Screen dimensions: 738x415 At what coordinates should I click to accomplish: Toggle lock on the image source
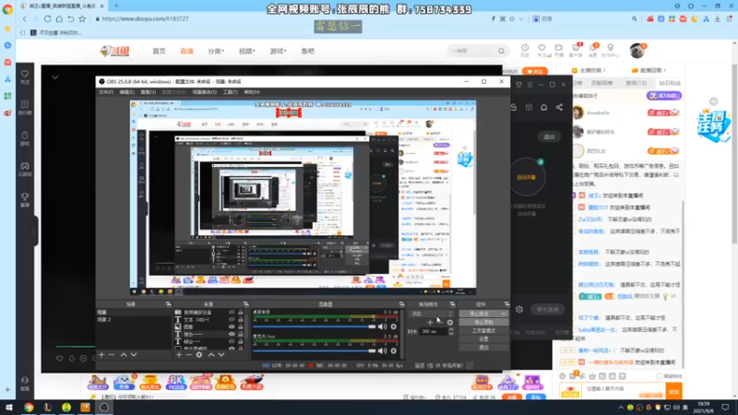(x=241, y=326)
